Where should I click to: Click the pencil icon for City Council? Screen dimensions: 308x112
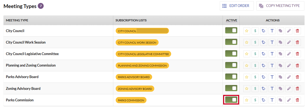click(289, 31)
